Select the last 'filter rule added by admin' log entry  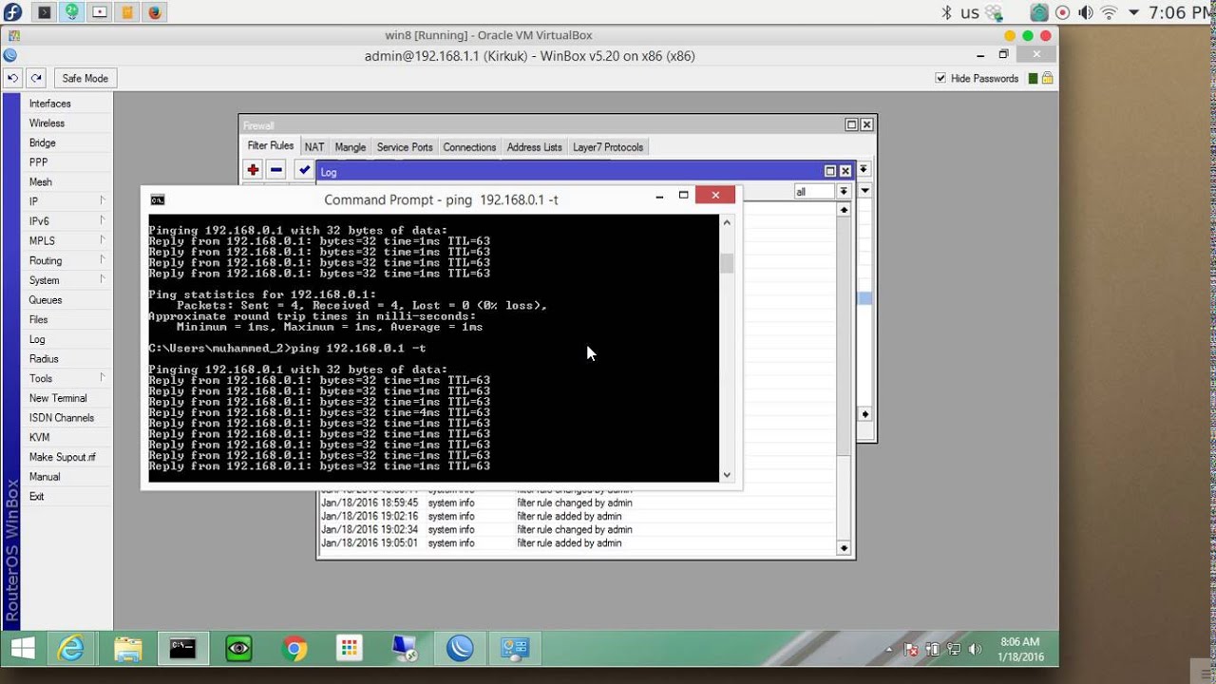pos(569,543)
